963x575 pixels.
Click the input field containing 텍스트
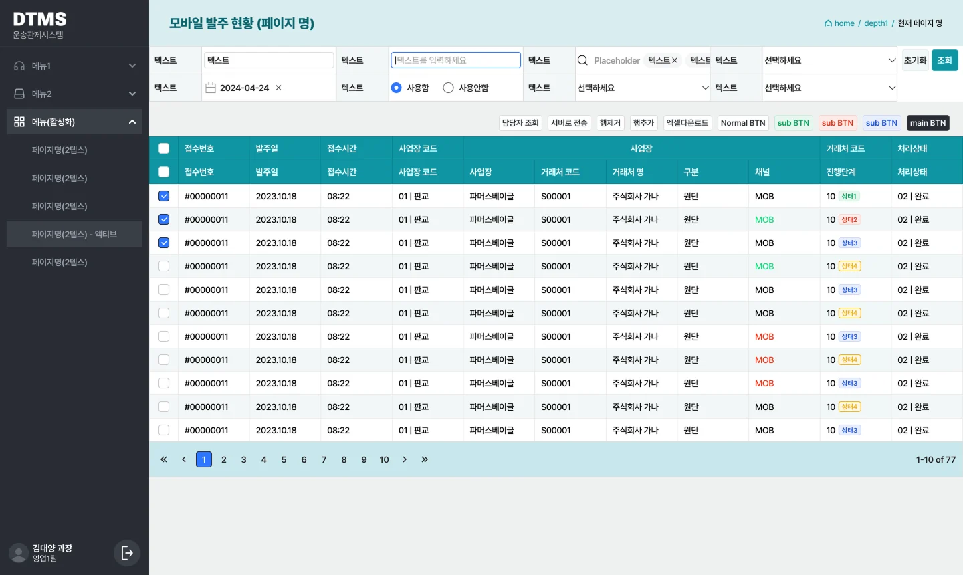(x=269, y=60)
